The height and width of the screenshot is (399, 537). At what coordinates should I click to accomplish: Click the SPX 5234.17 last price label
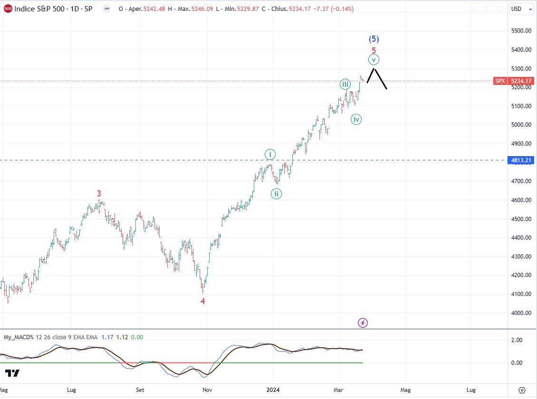tap(513, 81)
